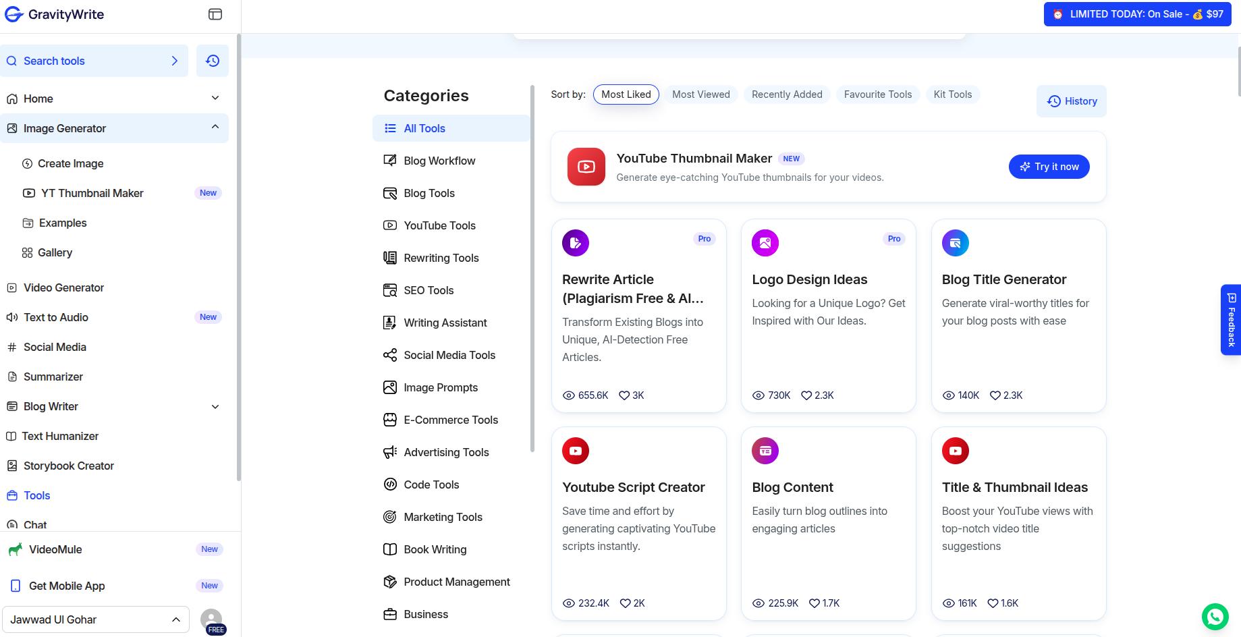The image size is (1241, 637).
Task: Click the user avatar with FREE badge
Action: coord(212,621)
